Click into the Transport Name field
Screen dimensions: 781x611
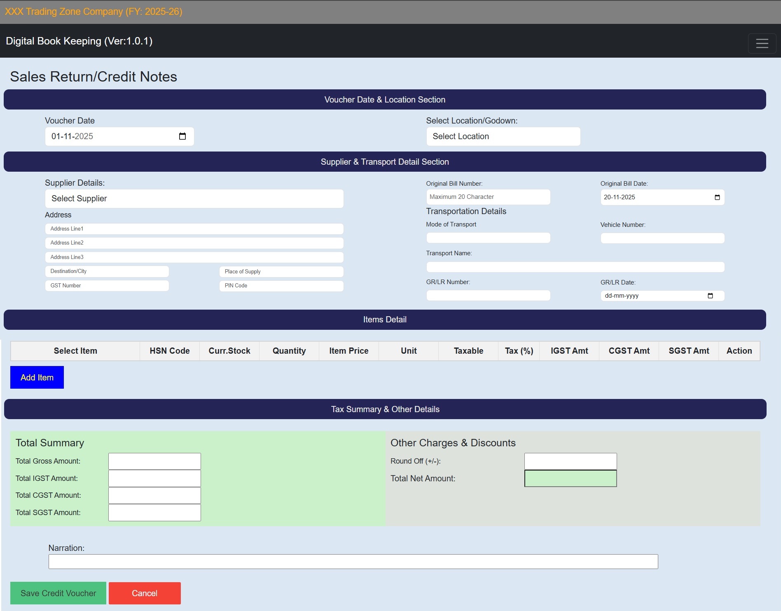[575, 267]
